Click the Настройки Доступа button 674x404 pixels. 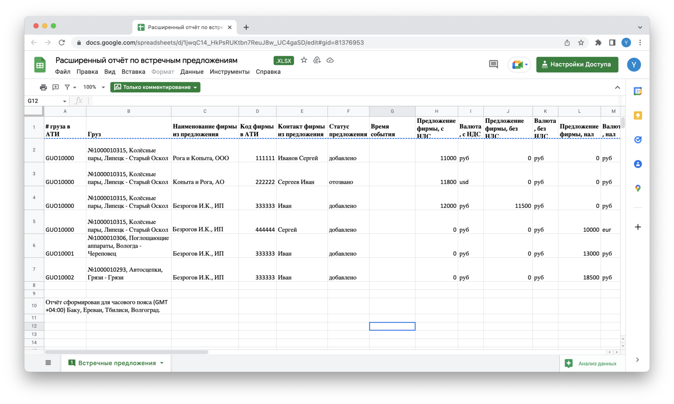click(577, 64)
